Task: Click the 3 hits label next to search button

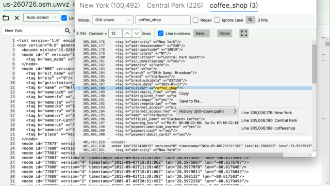Action: (x=262, y=20)
